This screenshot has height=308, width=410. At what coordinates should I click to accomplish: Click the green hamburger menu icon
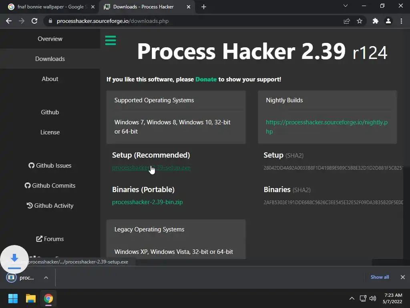pos(111,41)
